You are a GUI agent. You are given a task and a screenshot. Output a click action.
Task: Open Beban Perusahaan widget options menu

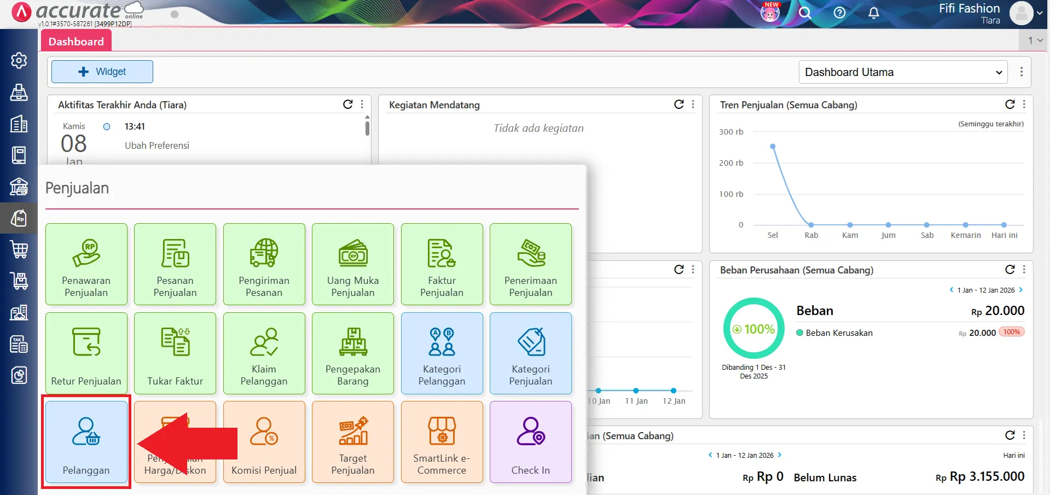(x=1024, y=270)
